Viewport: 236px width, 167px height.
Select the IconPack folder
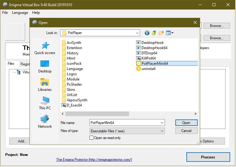(x=72, y=64)
